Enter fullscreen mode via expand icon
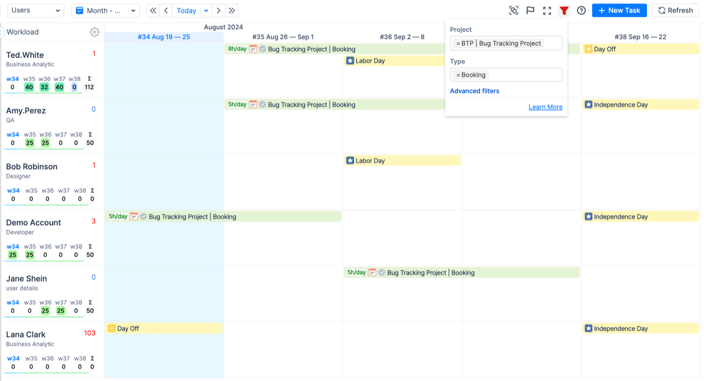The width and height of the screenshot is (704, 381). (547, 11)
